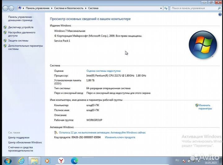The height and width of the screenshot is (165, 223).
Task: Open Счетчики и средства производительности link
Action: coord(20,149)
